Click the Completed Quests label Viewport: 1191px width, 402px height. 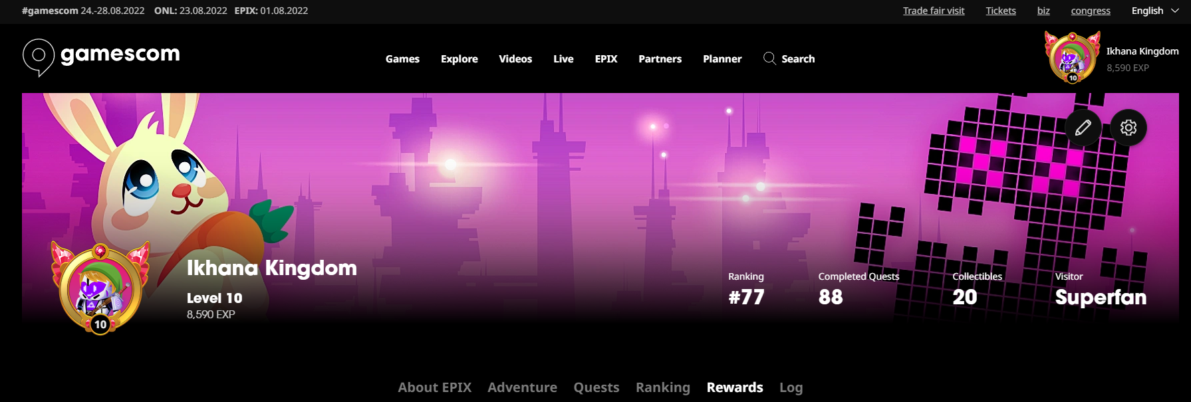click(x=859, y=276)
